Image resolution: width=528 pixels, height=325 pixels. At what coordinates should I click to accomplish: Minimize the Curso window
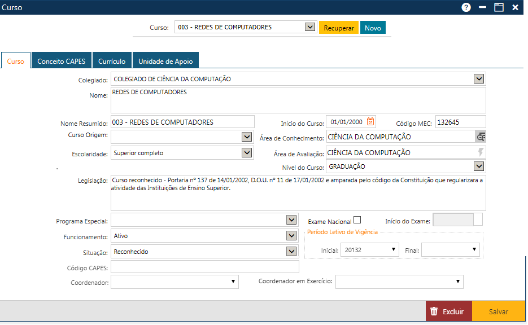[482, 7]
